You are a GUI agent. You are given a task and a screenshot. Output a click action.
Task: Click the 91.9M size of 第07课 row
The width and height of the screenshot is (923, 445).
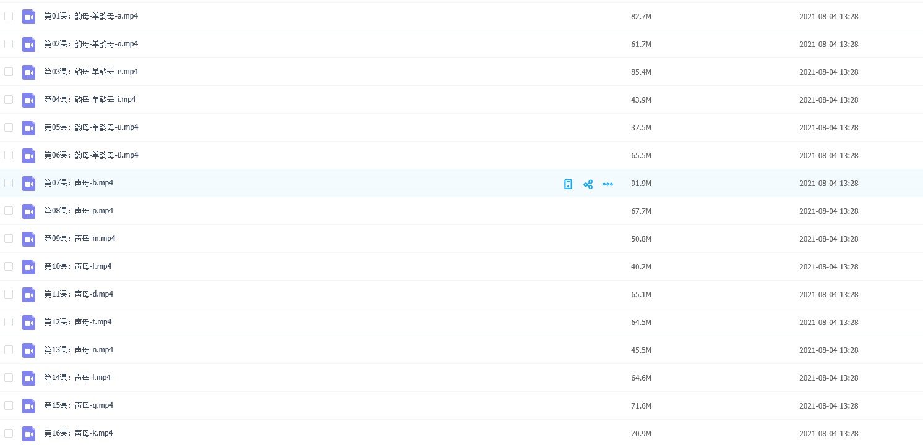click(x=641, y=184)
